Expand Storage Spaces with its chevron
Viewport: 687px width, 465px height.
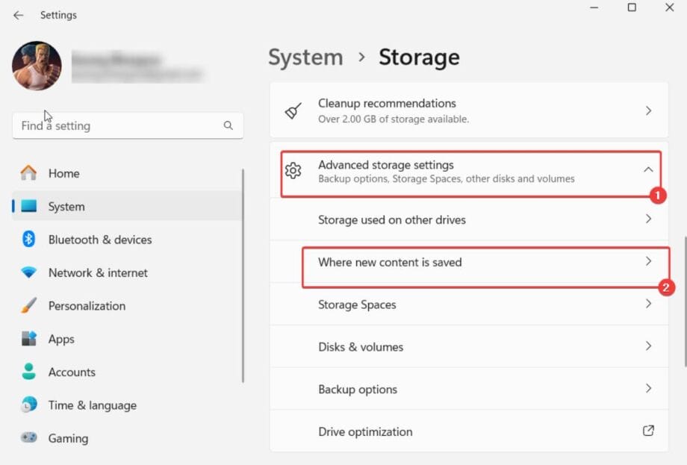pos(648,304)
